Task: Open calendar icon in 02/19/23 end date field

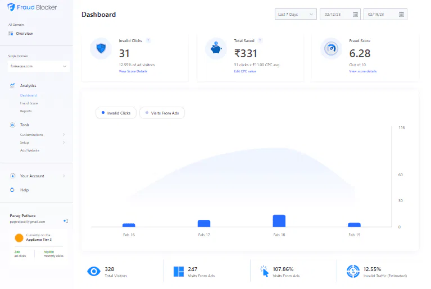Action: coord(402,15)
